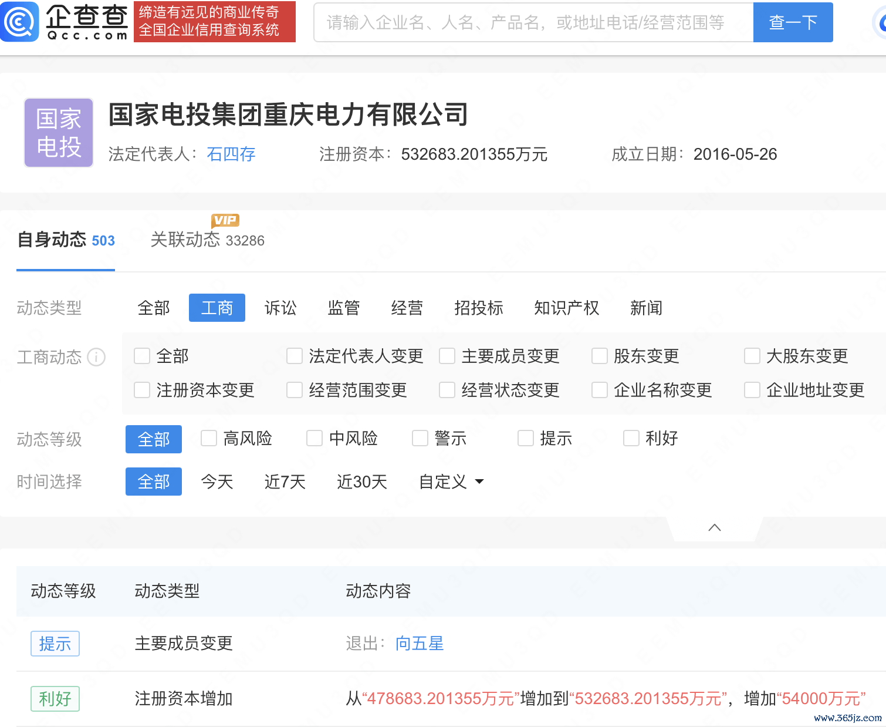Open legal representative 石四存 link
This screenshot has height=727, width=886.
coord(231,154)
